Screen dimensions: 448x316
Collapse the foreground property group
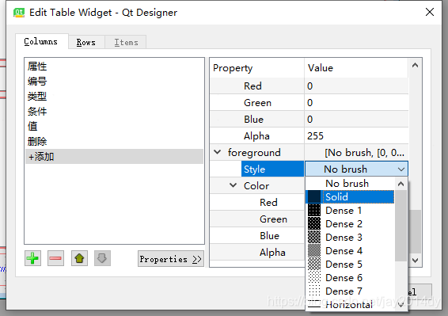[x=218, y=152]
